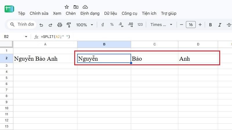
Task: Select column D header
Action: [x=198, y=44]
